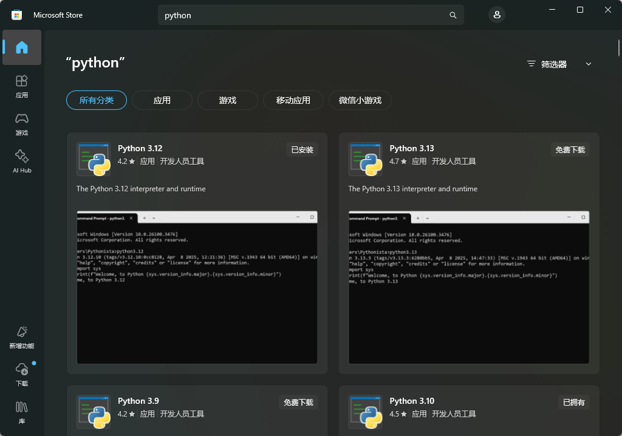The height and width of the screenshot is (436, 622).
Task: Open the user account profile icon
Action: 497,15
